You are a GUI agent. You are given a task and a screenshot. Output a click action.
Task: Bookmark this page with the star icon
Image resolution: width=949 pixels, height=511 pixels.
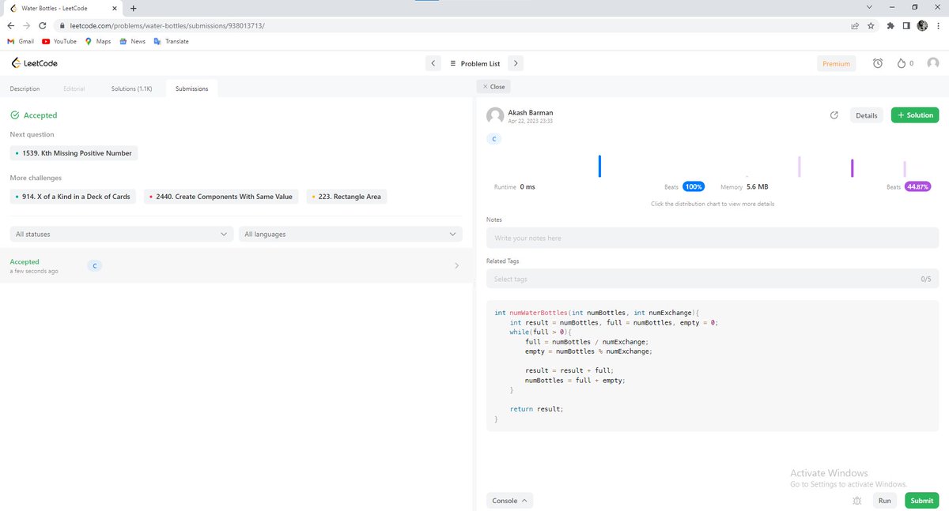pos(871,25)
